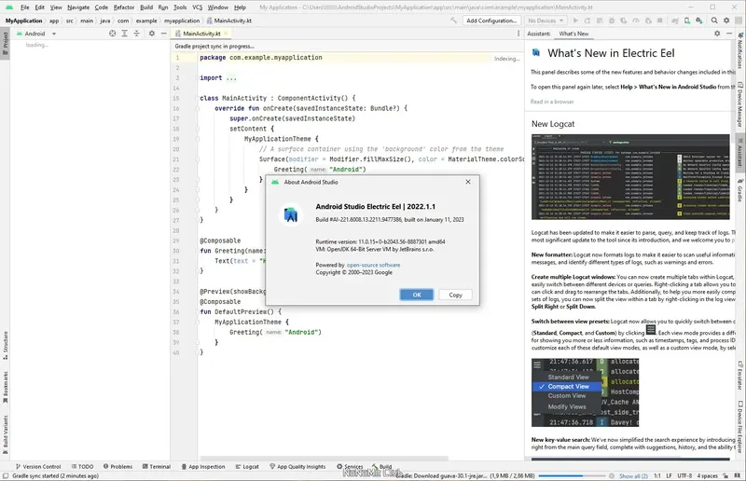Open the No Devices device selector
The height and width of the screenshot is (481, 746).
(x=546, y=21)
